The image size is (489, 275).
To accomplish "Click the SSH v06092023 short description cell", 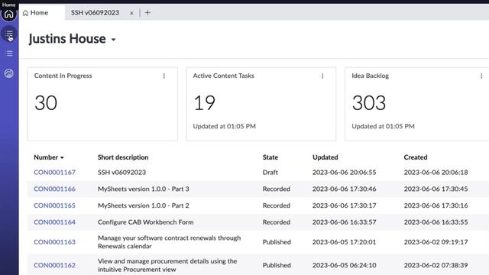I will tap(121, 172).
